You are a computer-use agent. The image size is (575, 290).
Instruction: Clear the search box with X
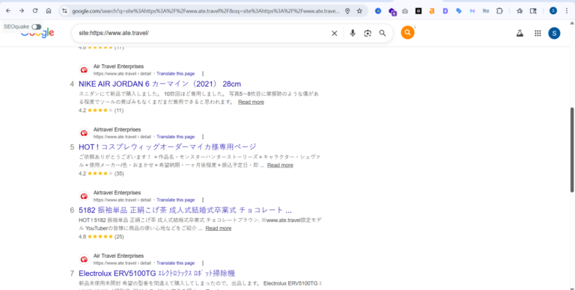(x=335, y=34)
